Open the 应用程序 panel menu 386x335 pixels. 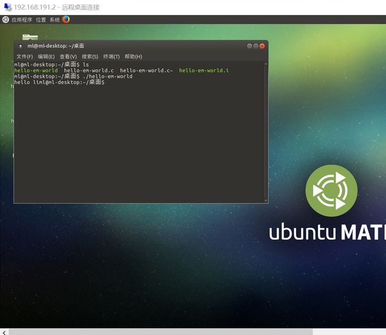click(22, 19)
